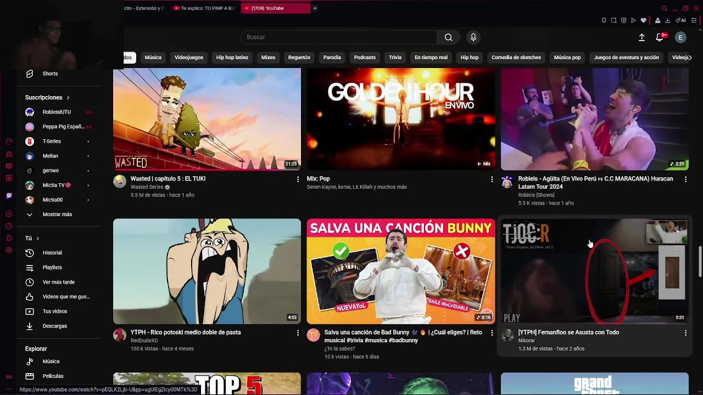This screenshot has height=395, width=703.
Task: Open more options for Mix: Pop
Action: click(492, 179)
